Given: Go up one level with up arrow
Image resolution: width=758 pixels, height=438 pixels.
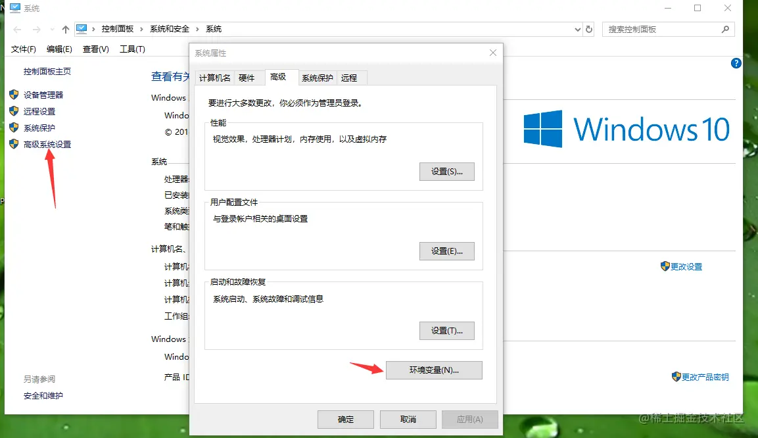Looking at the screenshot, I should click(65, 30).
